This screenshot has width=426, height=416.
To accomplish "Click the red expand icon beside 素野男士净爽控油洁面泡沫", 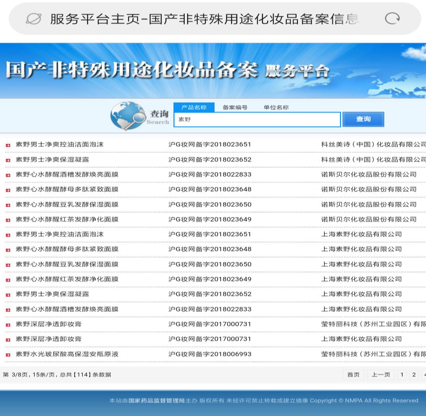I will (x=8, y=145).
